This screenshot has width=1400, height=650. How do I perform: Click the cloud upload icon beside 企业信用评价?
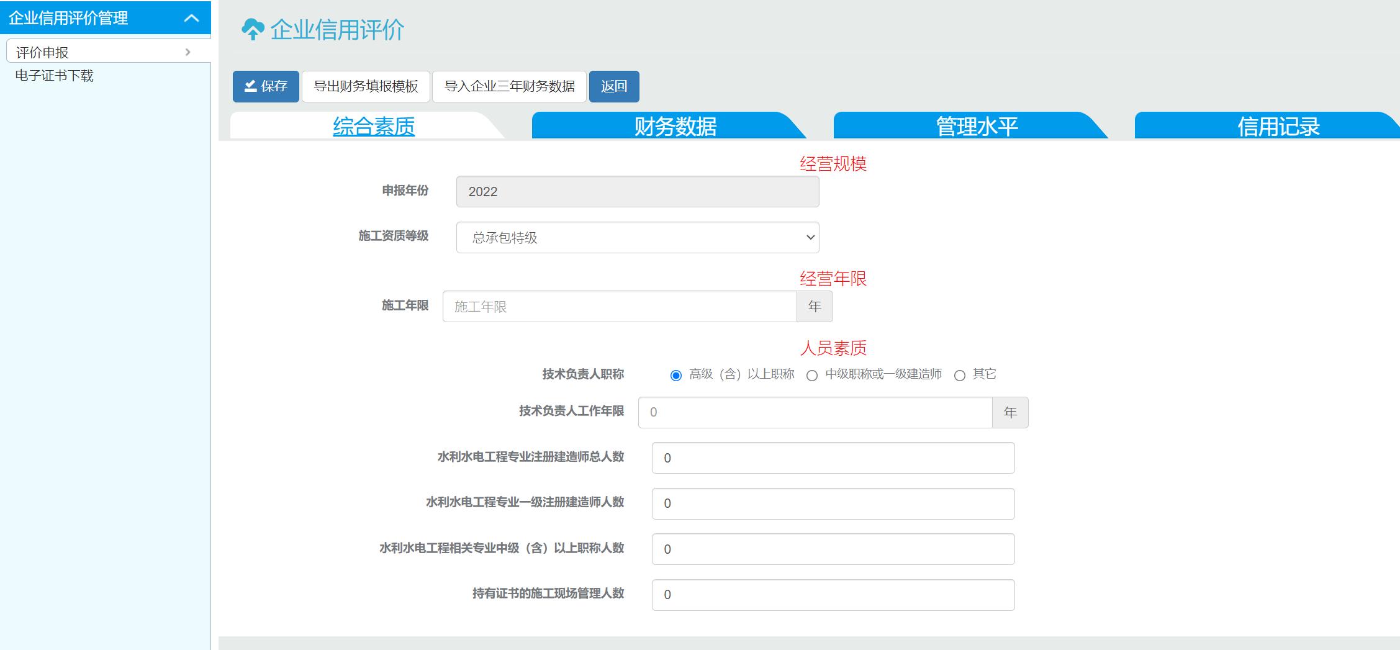253,29
